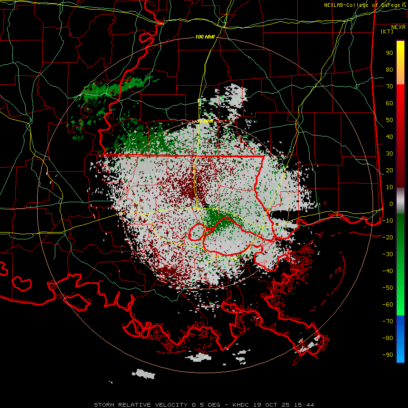
Task: Click the -20 value on velocity scale
Action: click(388, 238)
